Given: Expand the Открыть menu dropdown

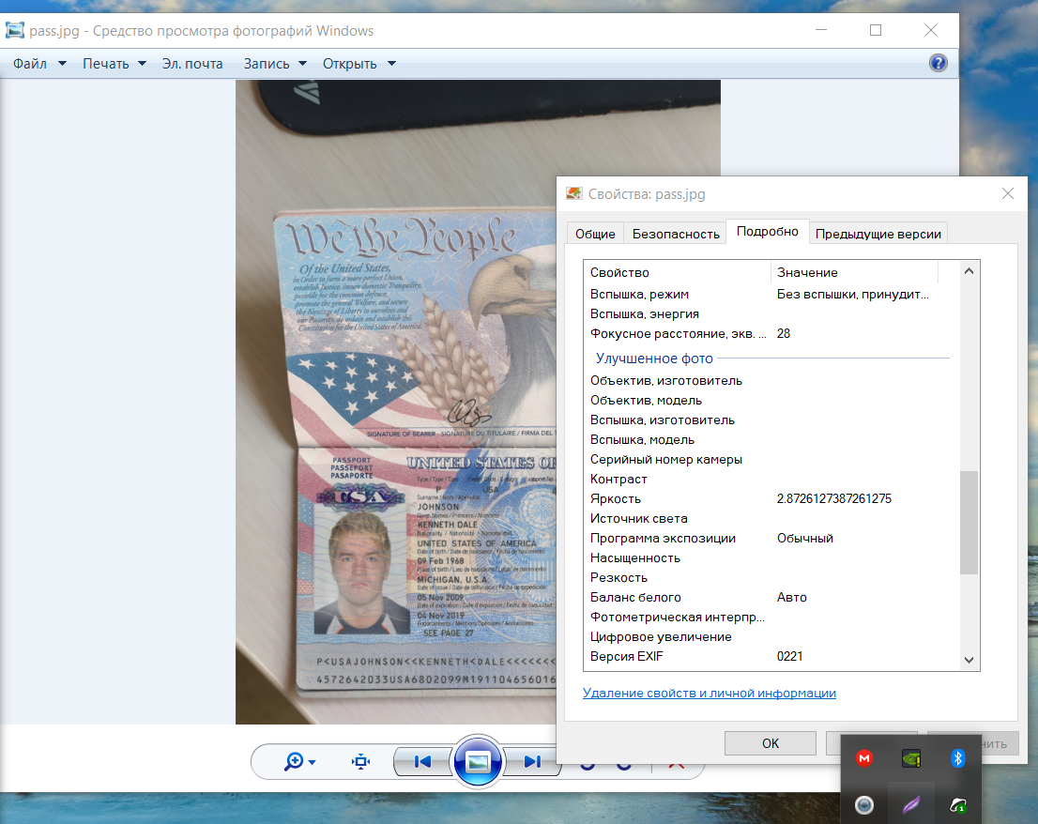Looking at the screenshot, I should click(359, 64).
